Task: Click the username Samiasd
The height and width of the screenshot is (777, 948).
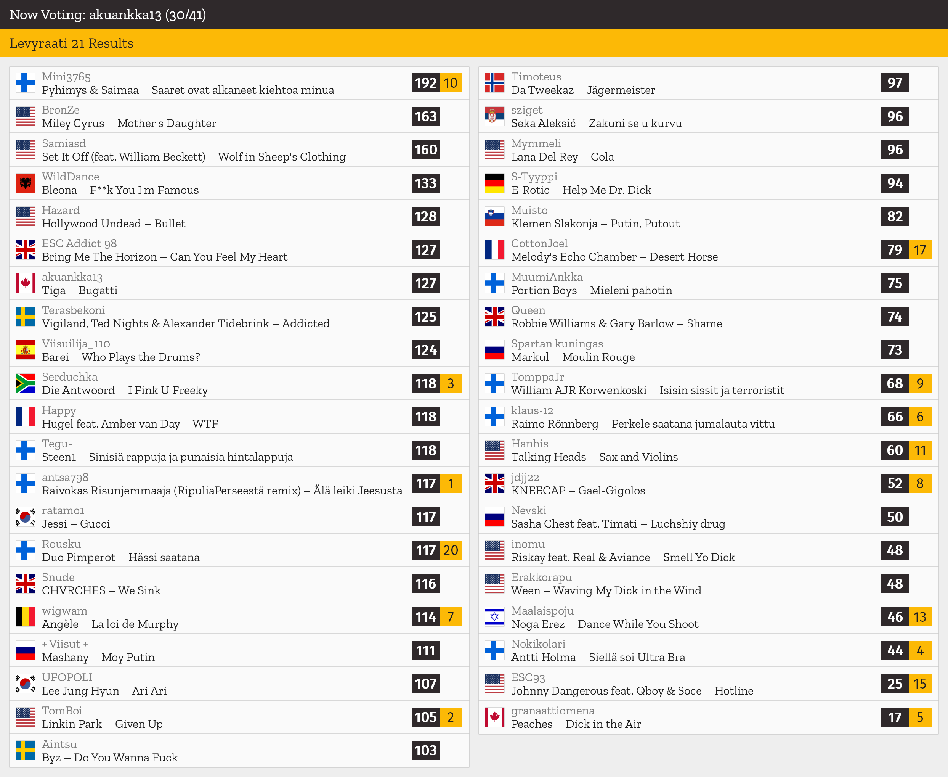Action: tap(64, 143)
